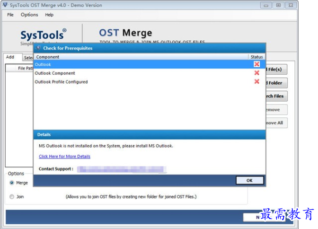Click red X status for Outlook Profile Configured
Image resolution: width=318 pixels, height=229 pixels.
coord(257,81)
